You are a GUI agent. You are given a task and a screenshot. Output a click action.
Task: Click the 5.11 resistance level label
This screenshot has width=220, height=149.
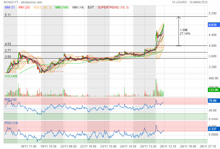point(8,15)
